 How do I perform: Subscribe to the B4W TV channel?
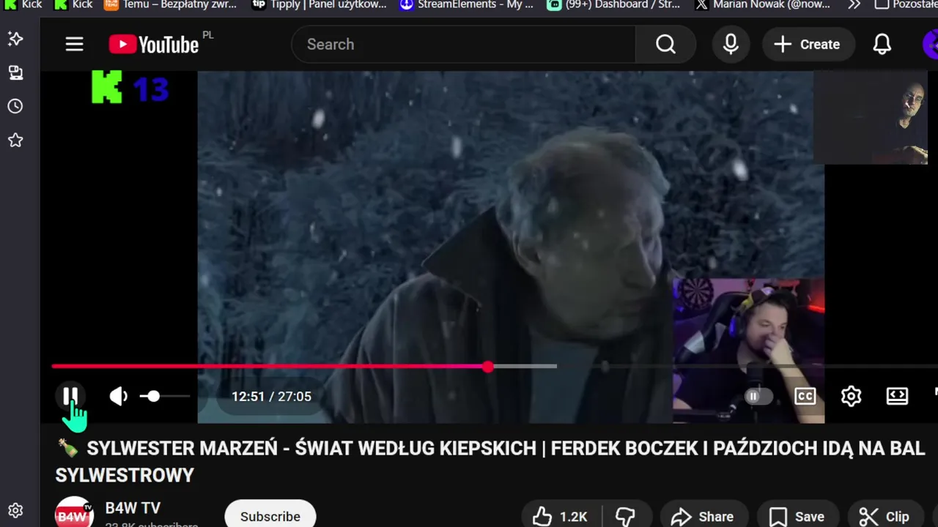click(x=270, y=515)
